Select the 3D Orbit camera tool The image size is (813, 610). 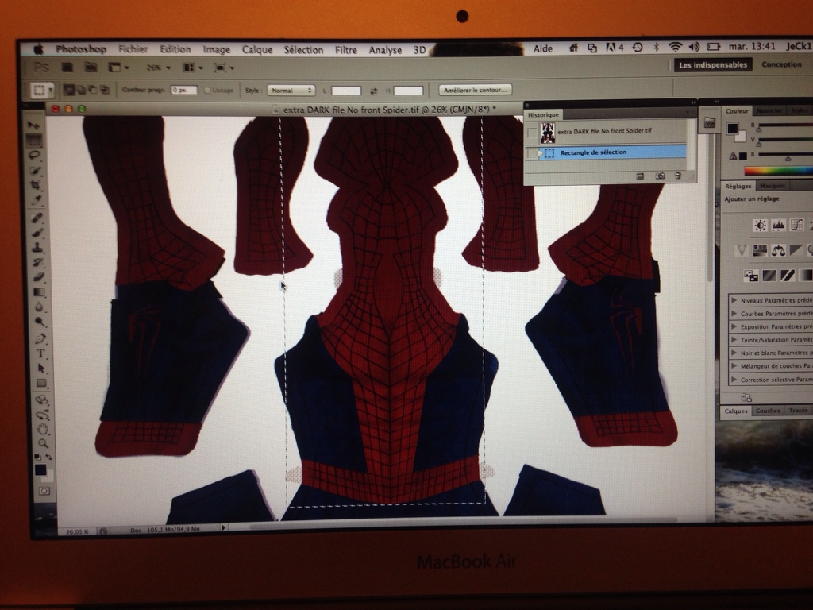pyautogui.click(x=43, y=415)
